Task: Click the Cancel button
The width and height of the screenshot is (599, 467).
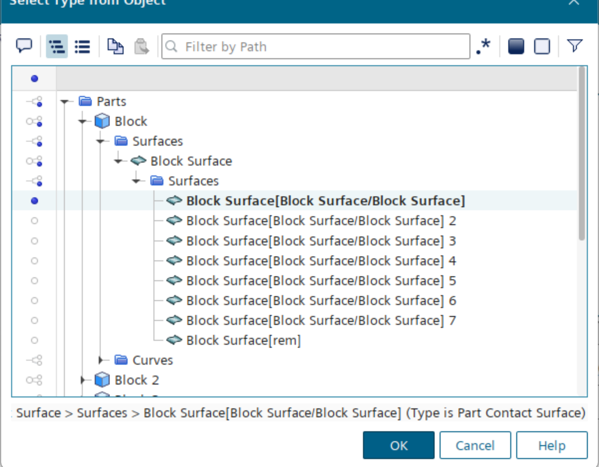Action: click(x=475, y=445)
